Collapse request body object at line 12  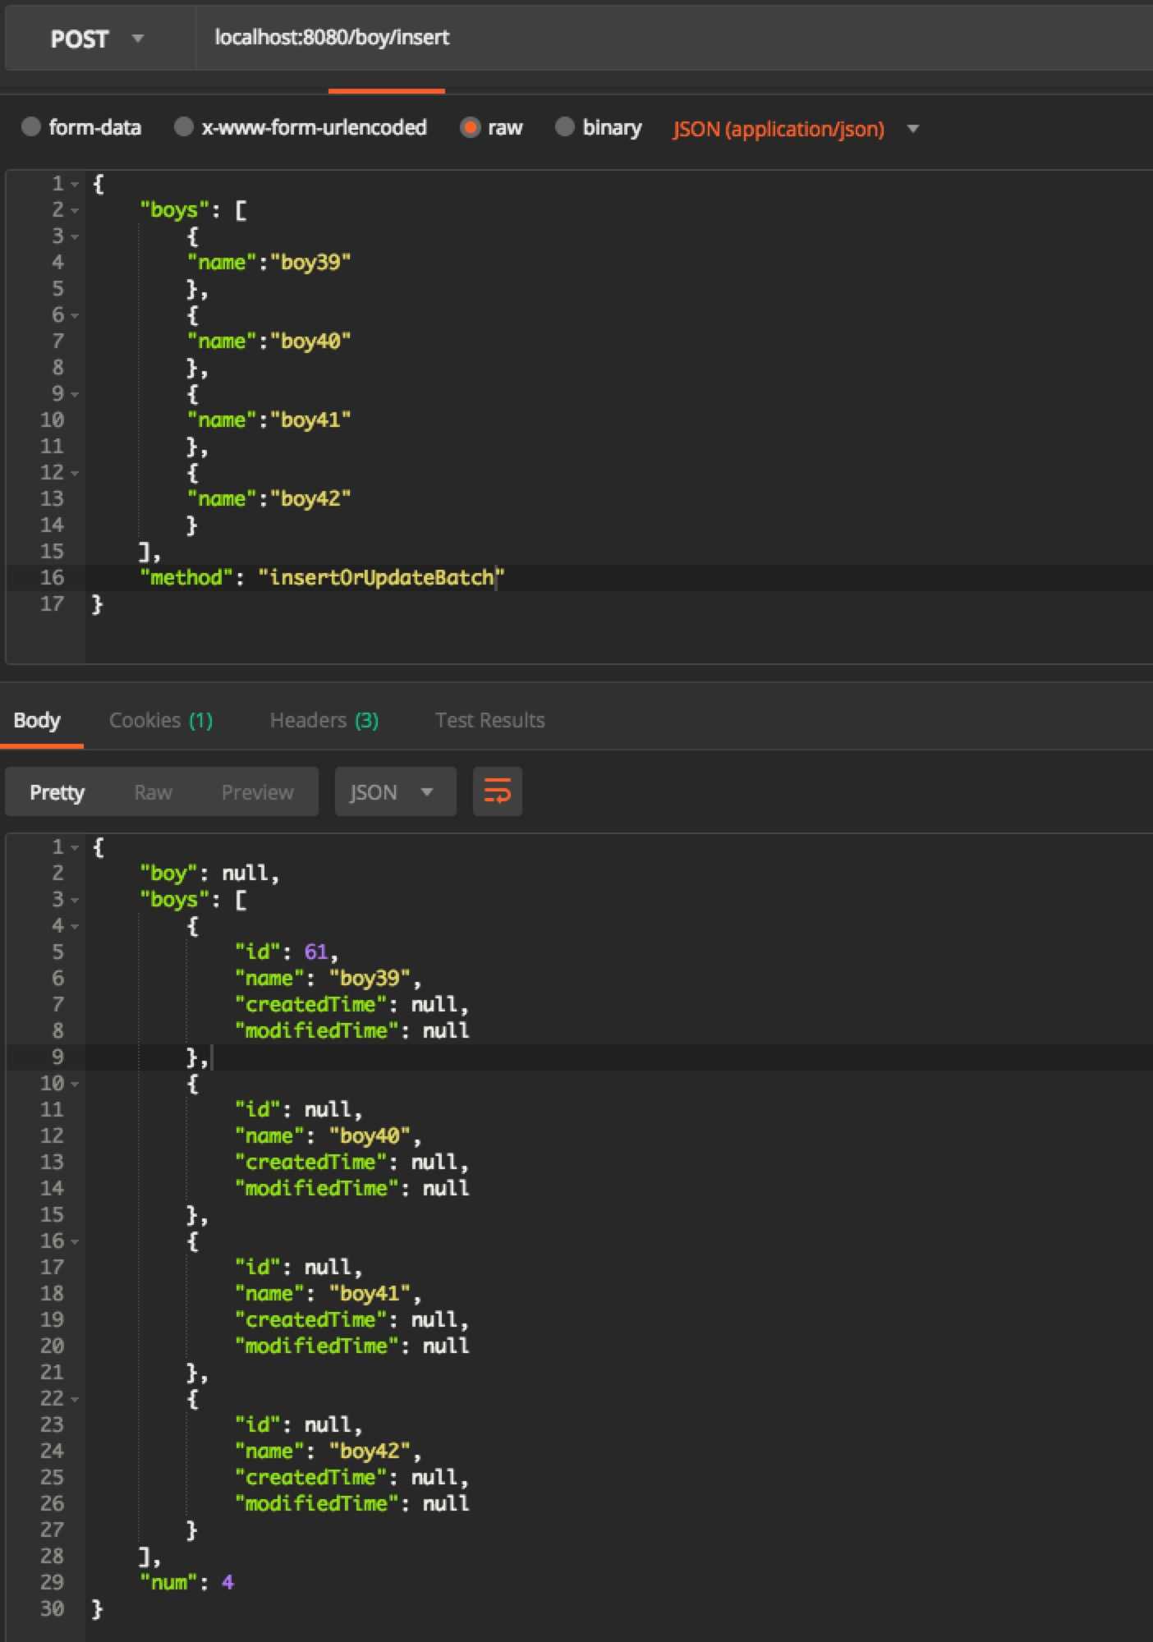75,473
